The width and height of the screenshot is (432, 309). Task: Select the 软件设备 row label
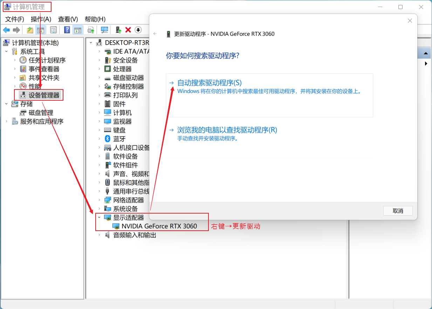coord(125,156)
